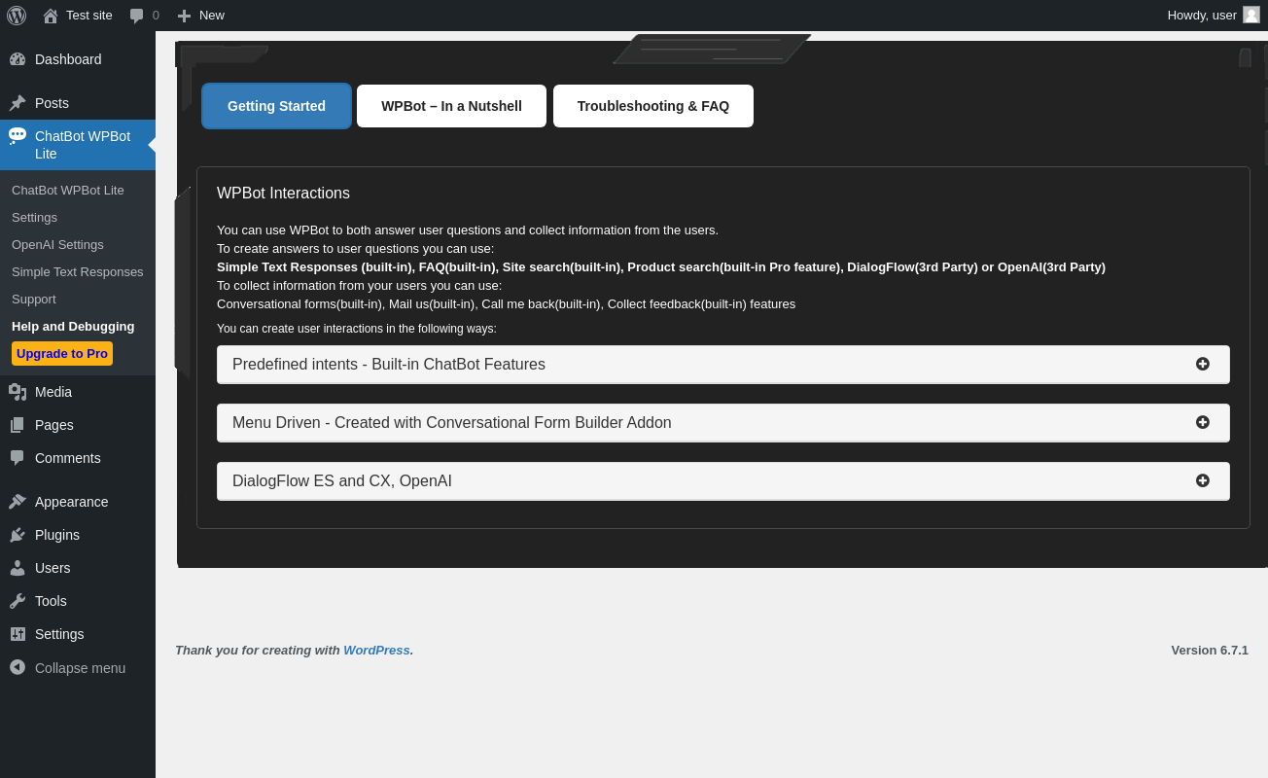Open the Dashboard menu item
This screenshot has height=778, width=1268.
tap(78, 59)
